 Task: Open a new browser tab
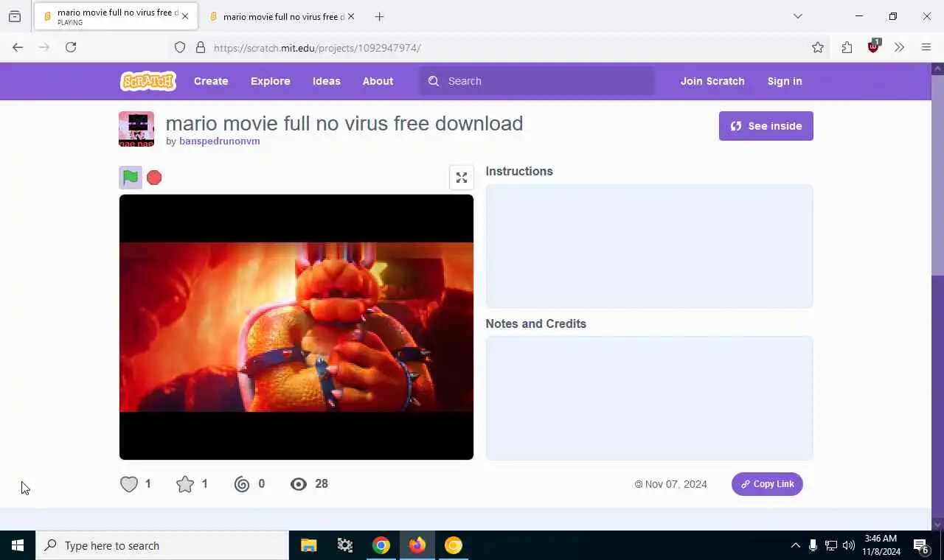point(379,16)
